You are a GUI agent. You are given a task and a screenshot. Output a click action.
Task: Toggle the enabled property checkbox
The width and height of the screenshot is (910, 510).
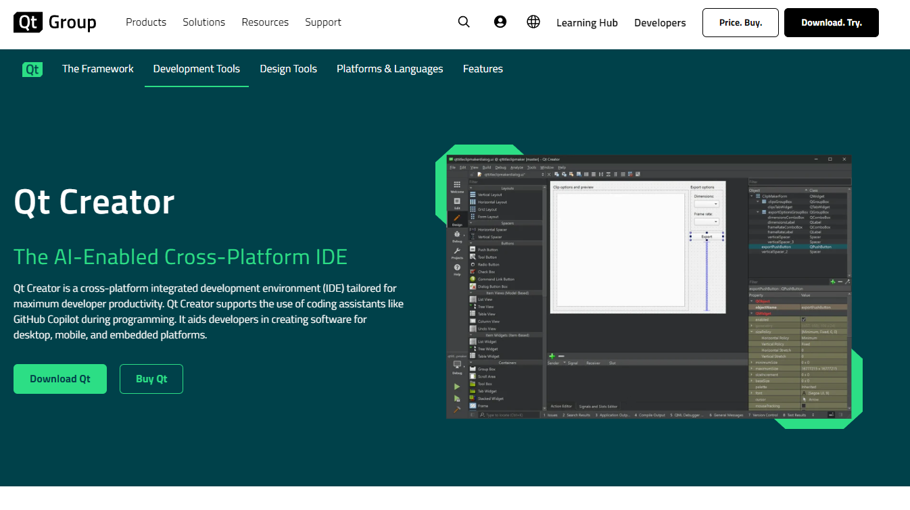pos(803,320)
